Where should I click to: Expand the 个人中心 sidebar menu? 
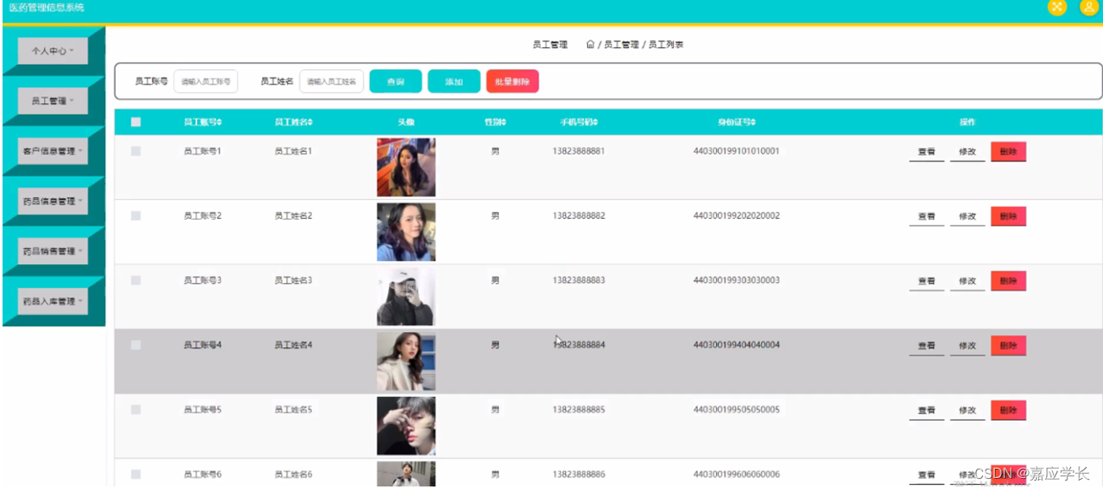52,51
